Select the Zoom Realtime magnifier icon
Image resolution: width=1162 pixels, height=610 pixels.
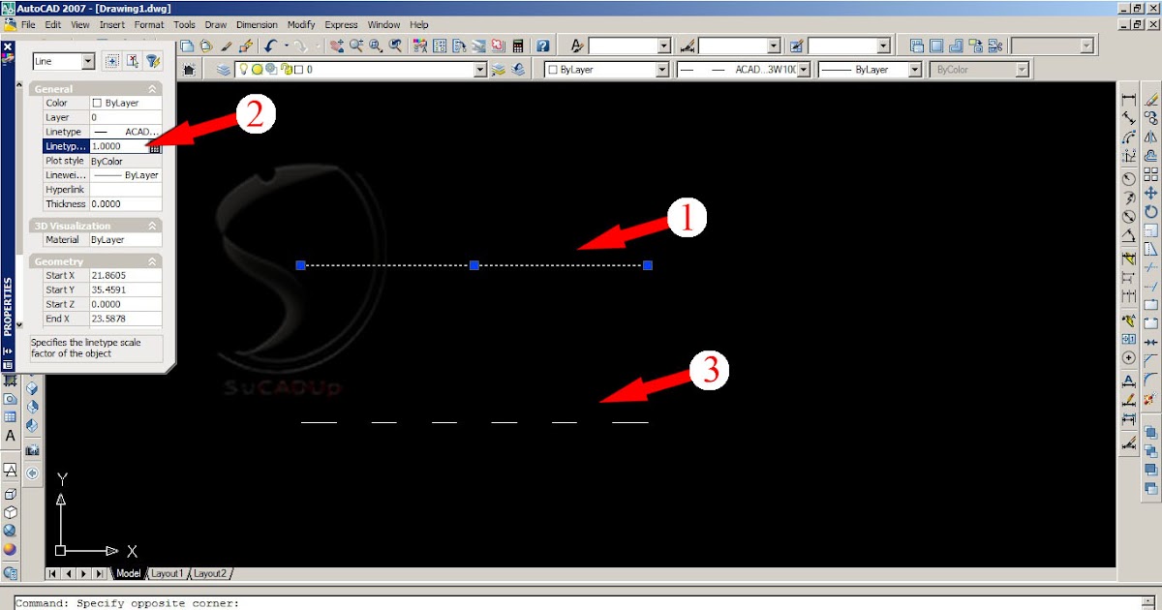[x=356, y=46]
